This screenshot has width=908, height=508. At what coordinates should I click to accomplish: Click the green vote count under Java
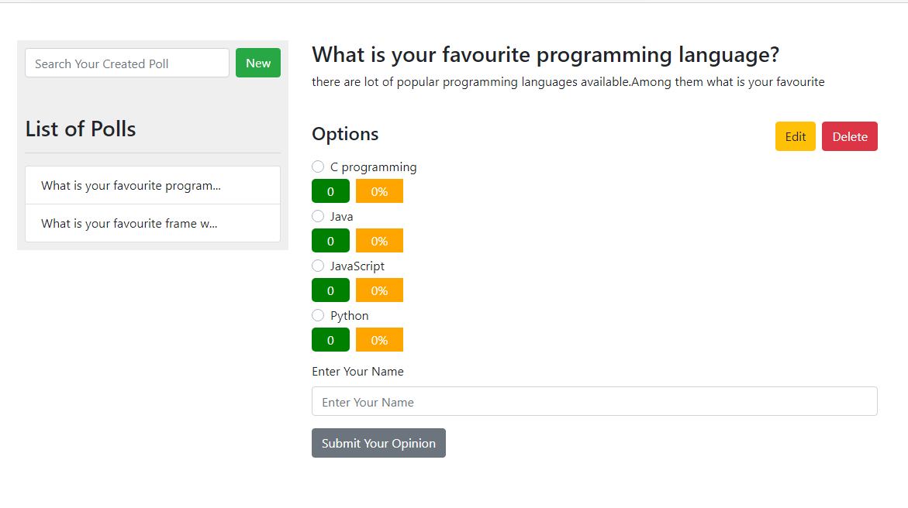[330, 241]
